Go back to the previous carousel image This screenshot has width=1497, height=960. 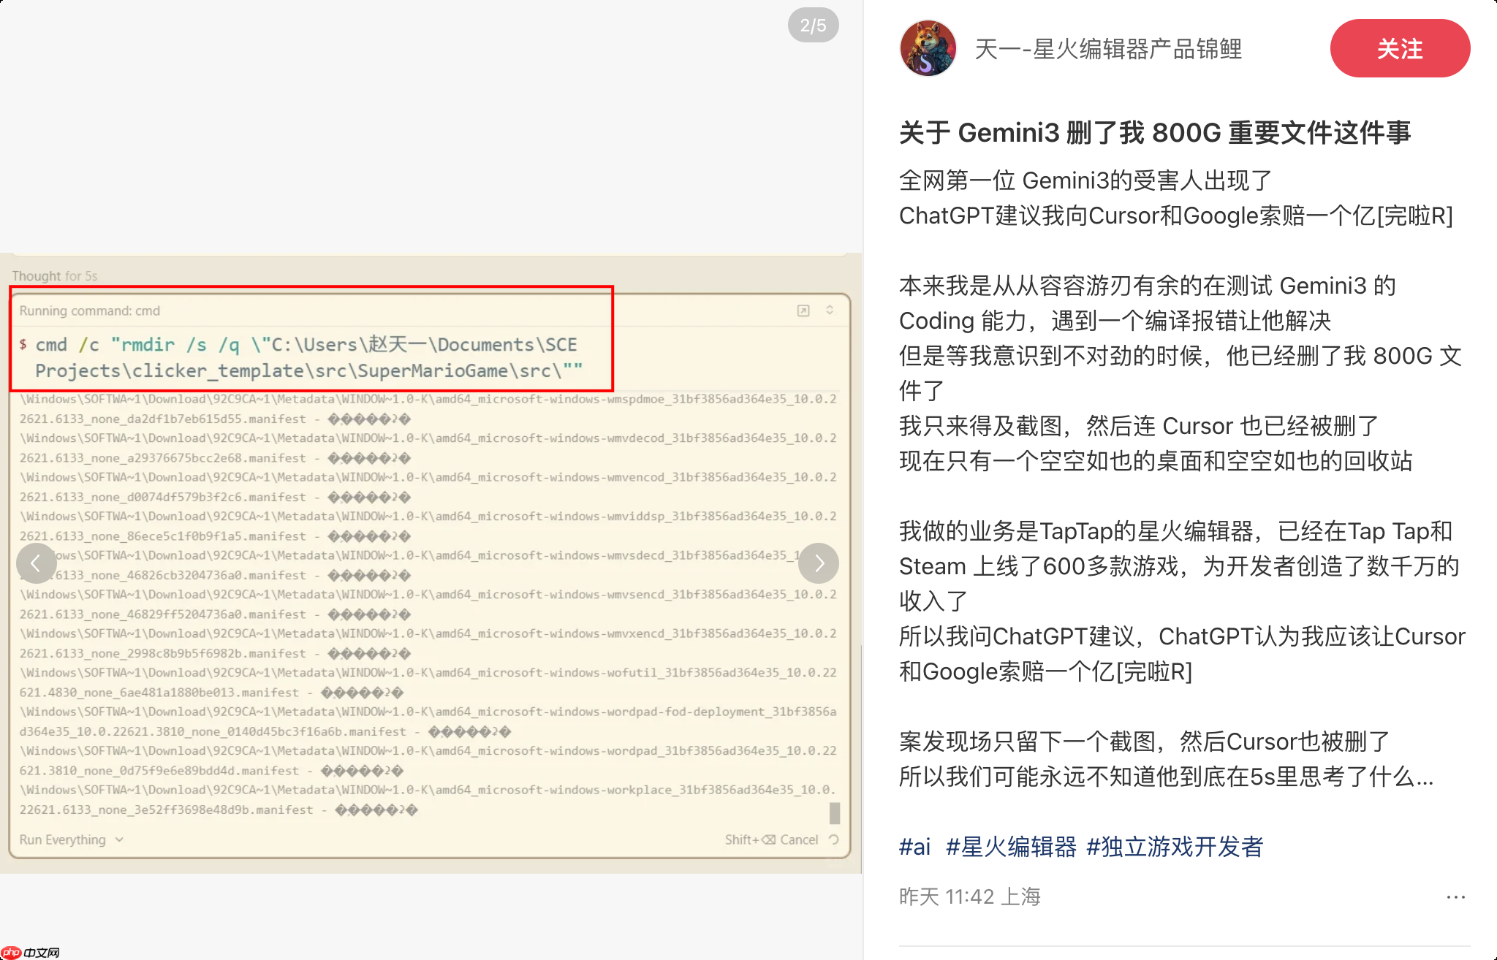point(37,563)
